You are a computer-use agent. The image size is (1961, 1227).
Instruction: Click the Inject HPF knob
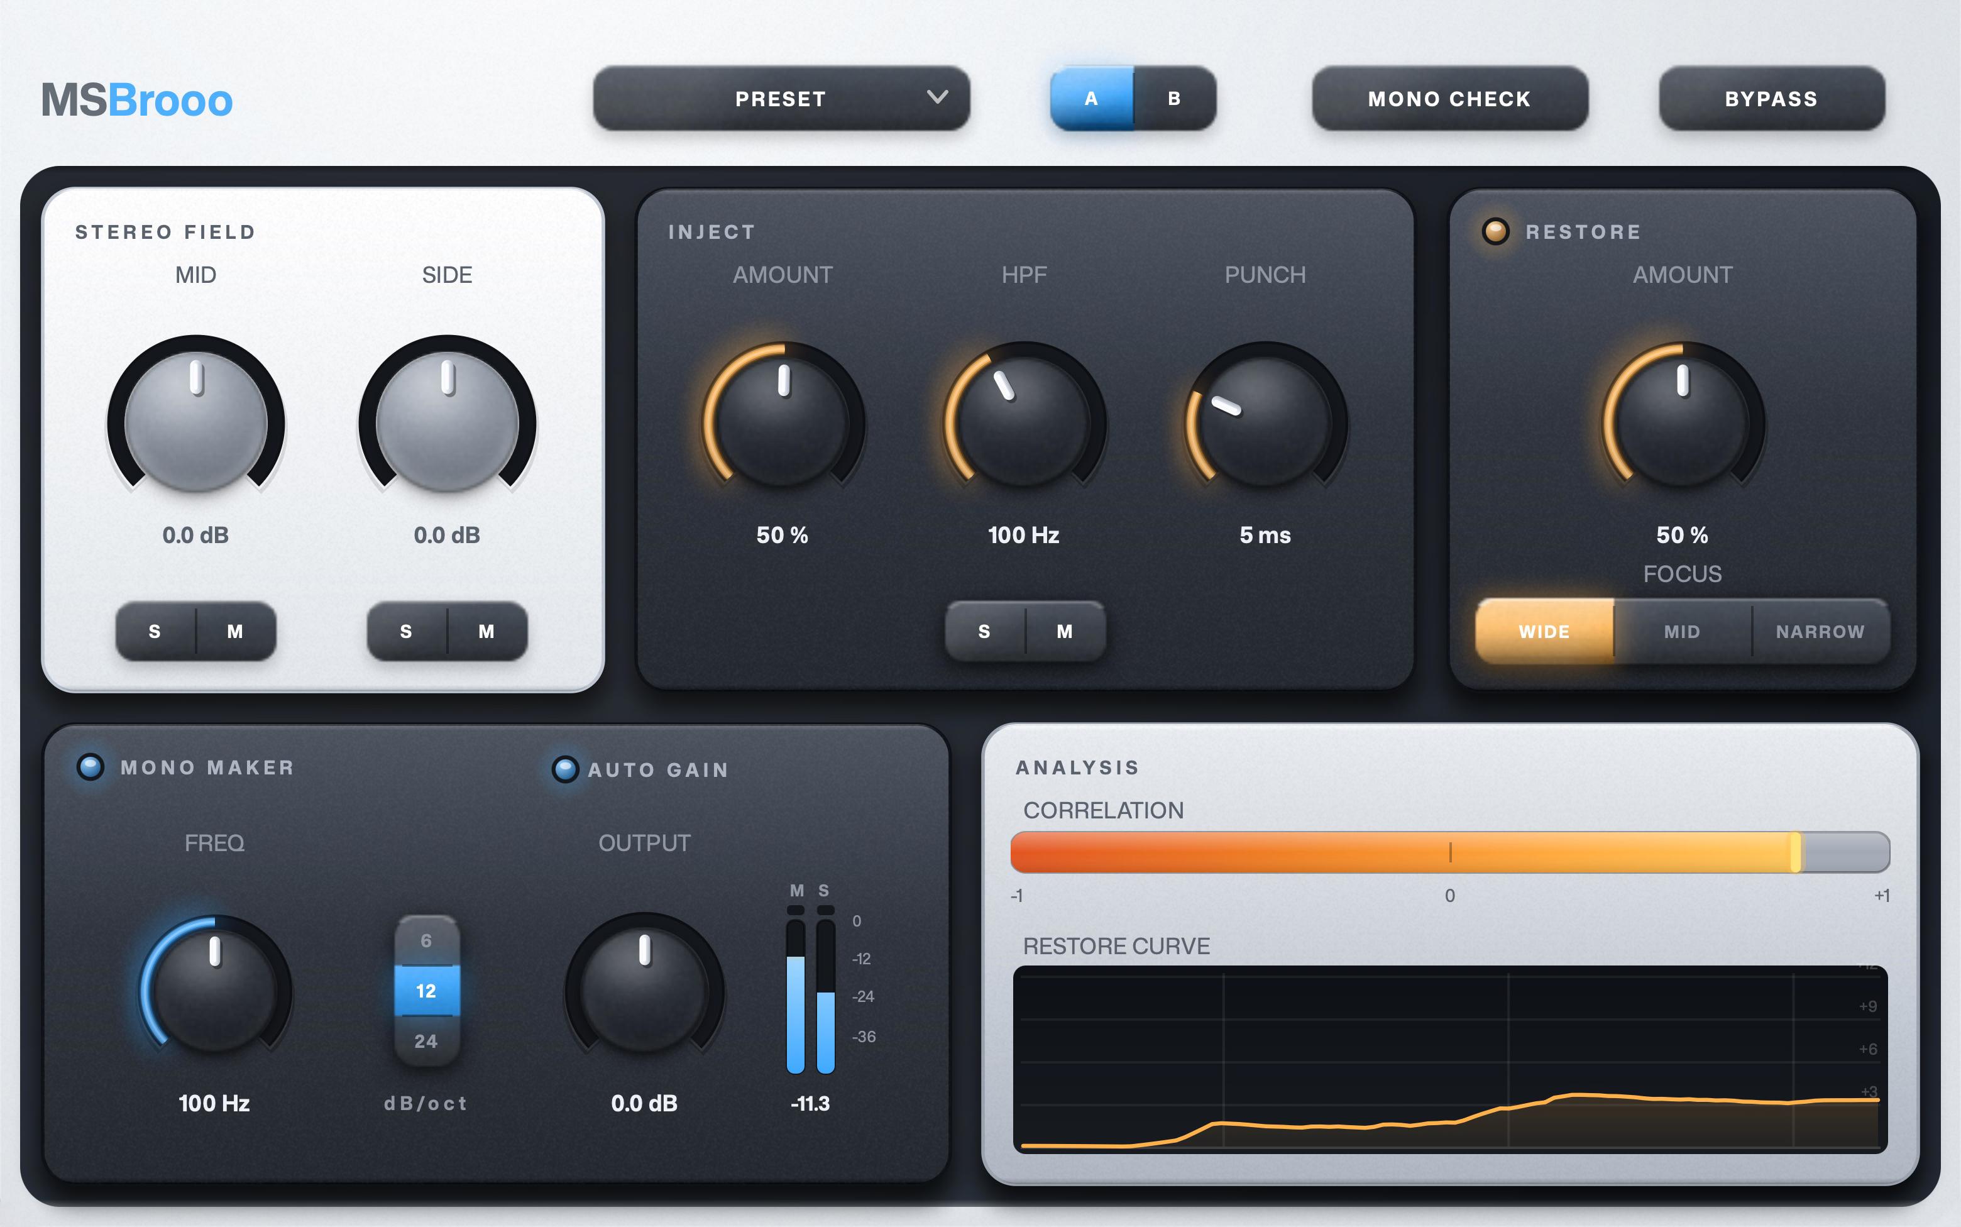[x=1024, y=421]
